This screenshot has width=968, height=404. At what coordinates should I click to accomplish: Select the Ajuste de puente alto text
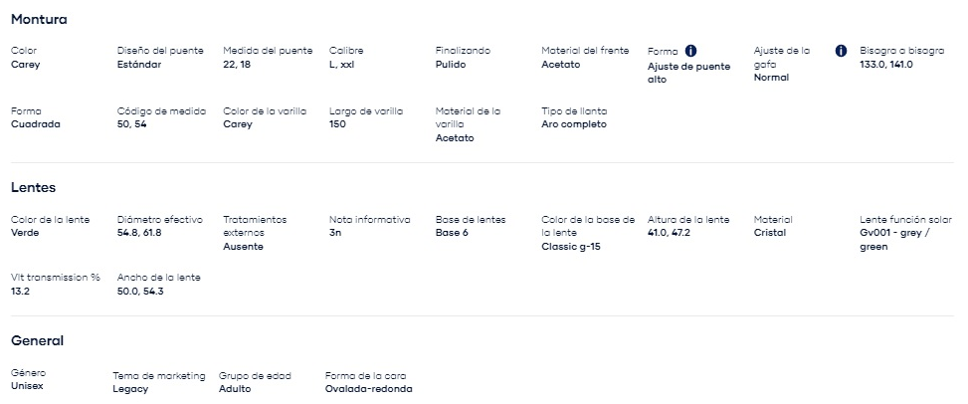(x=689, y=73)
